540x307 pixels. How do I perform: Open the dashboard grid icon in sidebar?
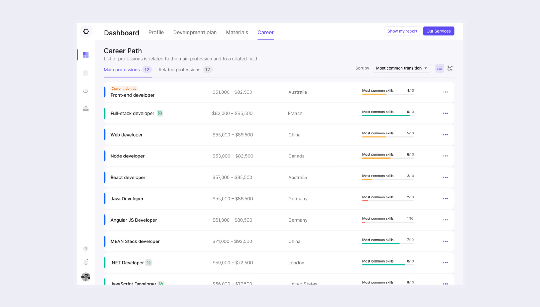86,55
